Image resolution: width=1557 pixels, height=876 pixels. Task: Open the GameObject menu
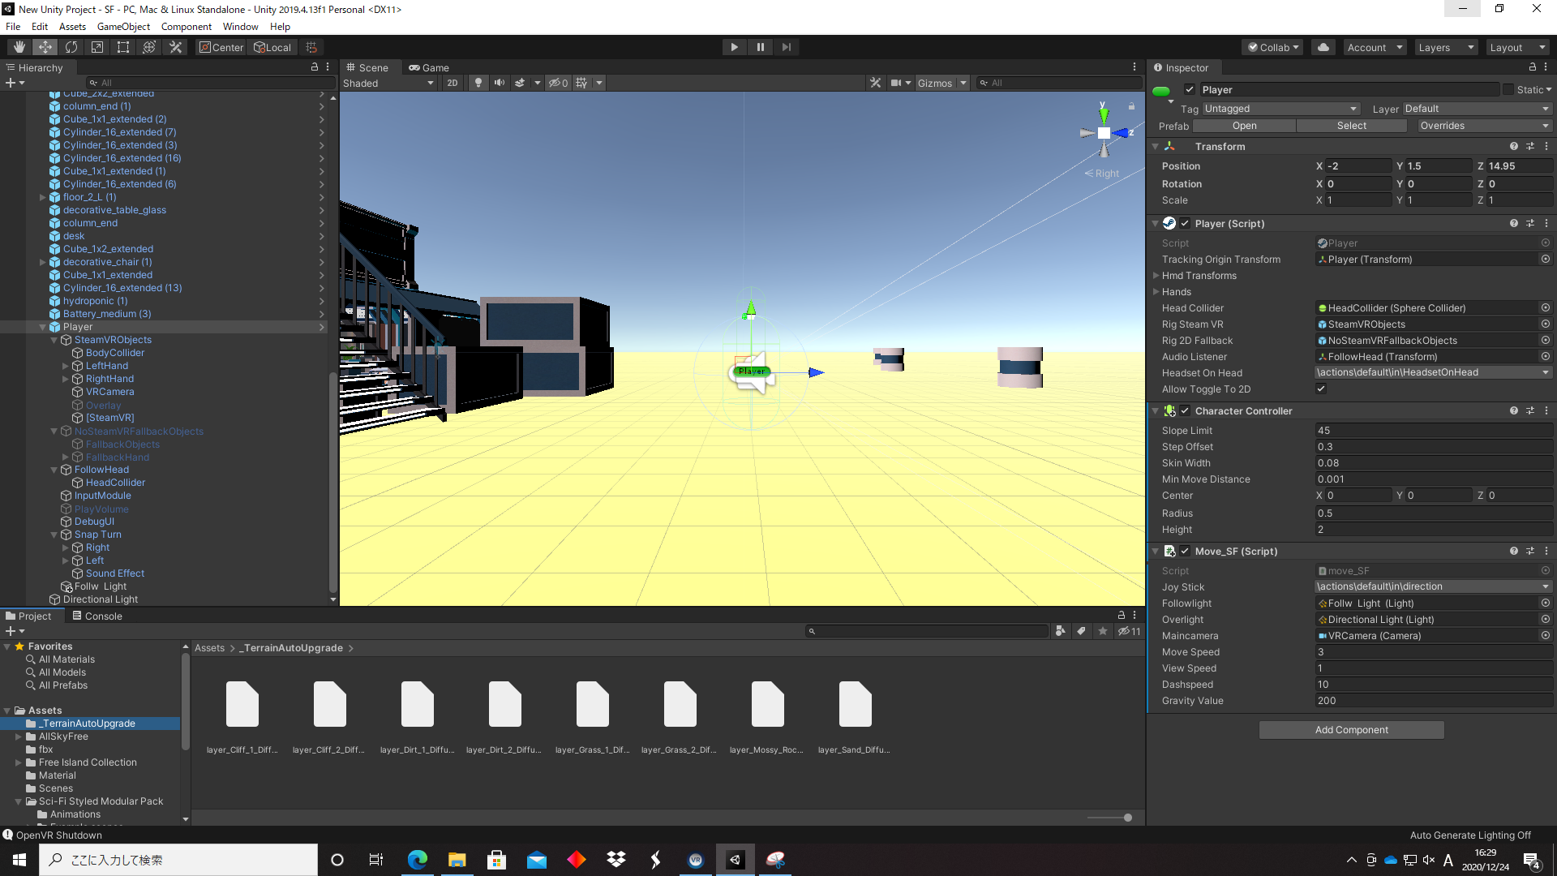click(123, 27)
